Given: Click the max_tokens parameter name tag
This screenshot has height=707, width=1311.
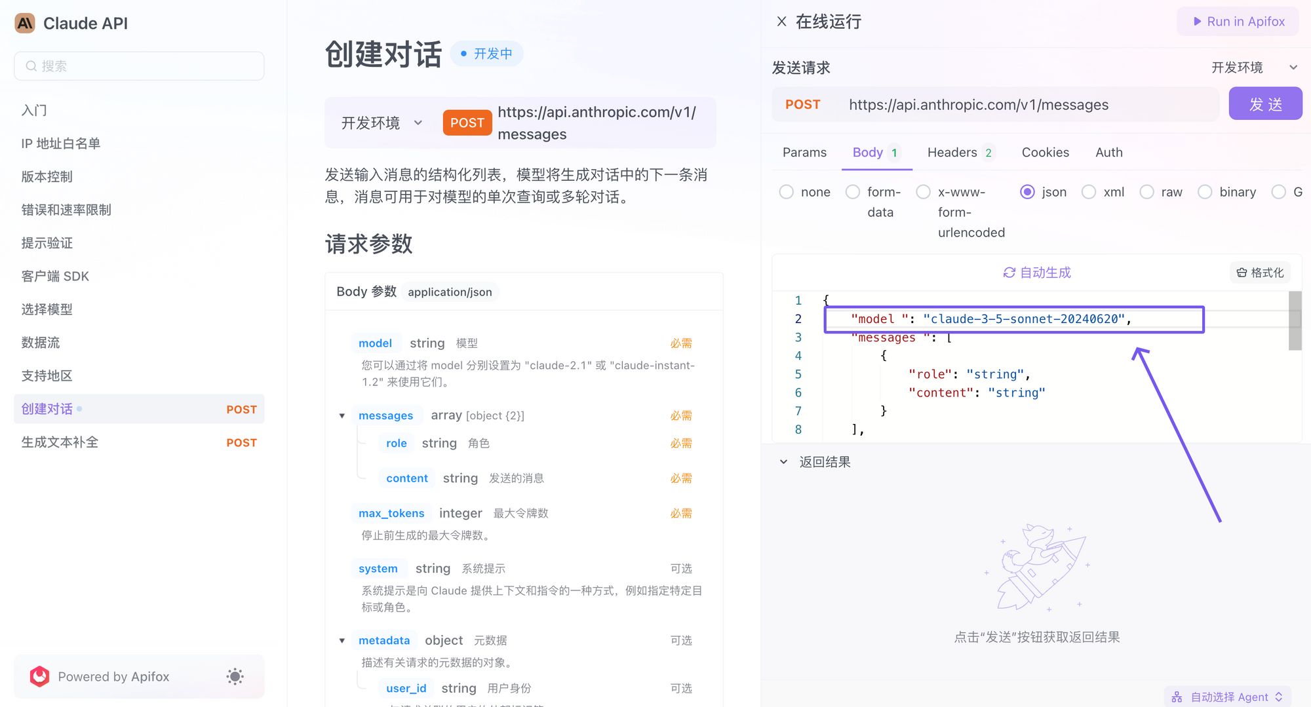Looking at the screenshot, I should point(391,514).
